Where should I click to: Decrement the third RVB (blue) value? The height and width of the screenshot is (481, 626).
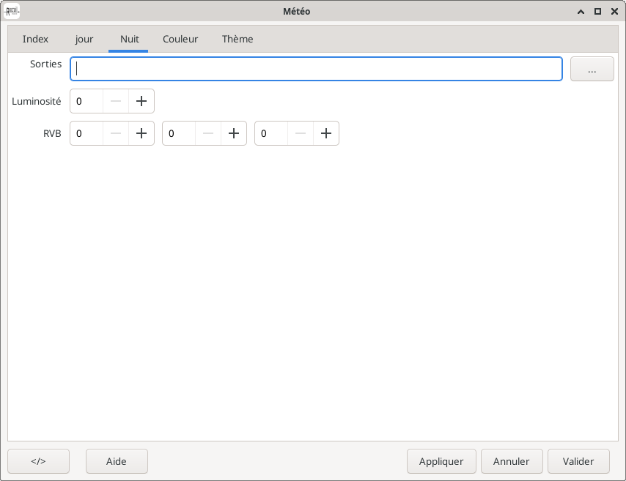coord(301,133)
